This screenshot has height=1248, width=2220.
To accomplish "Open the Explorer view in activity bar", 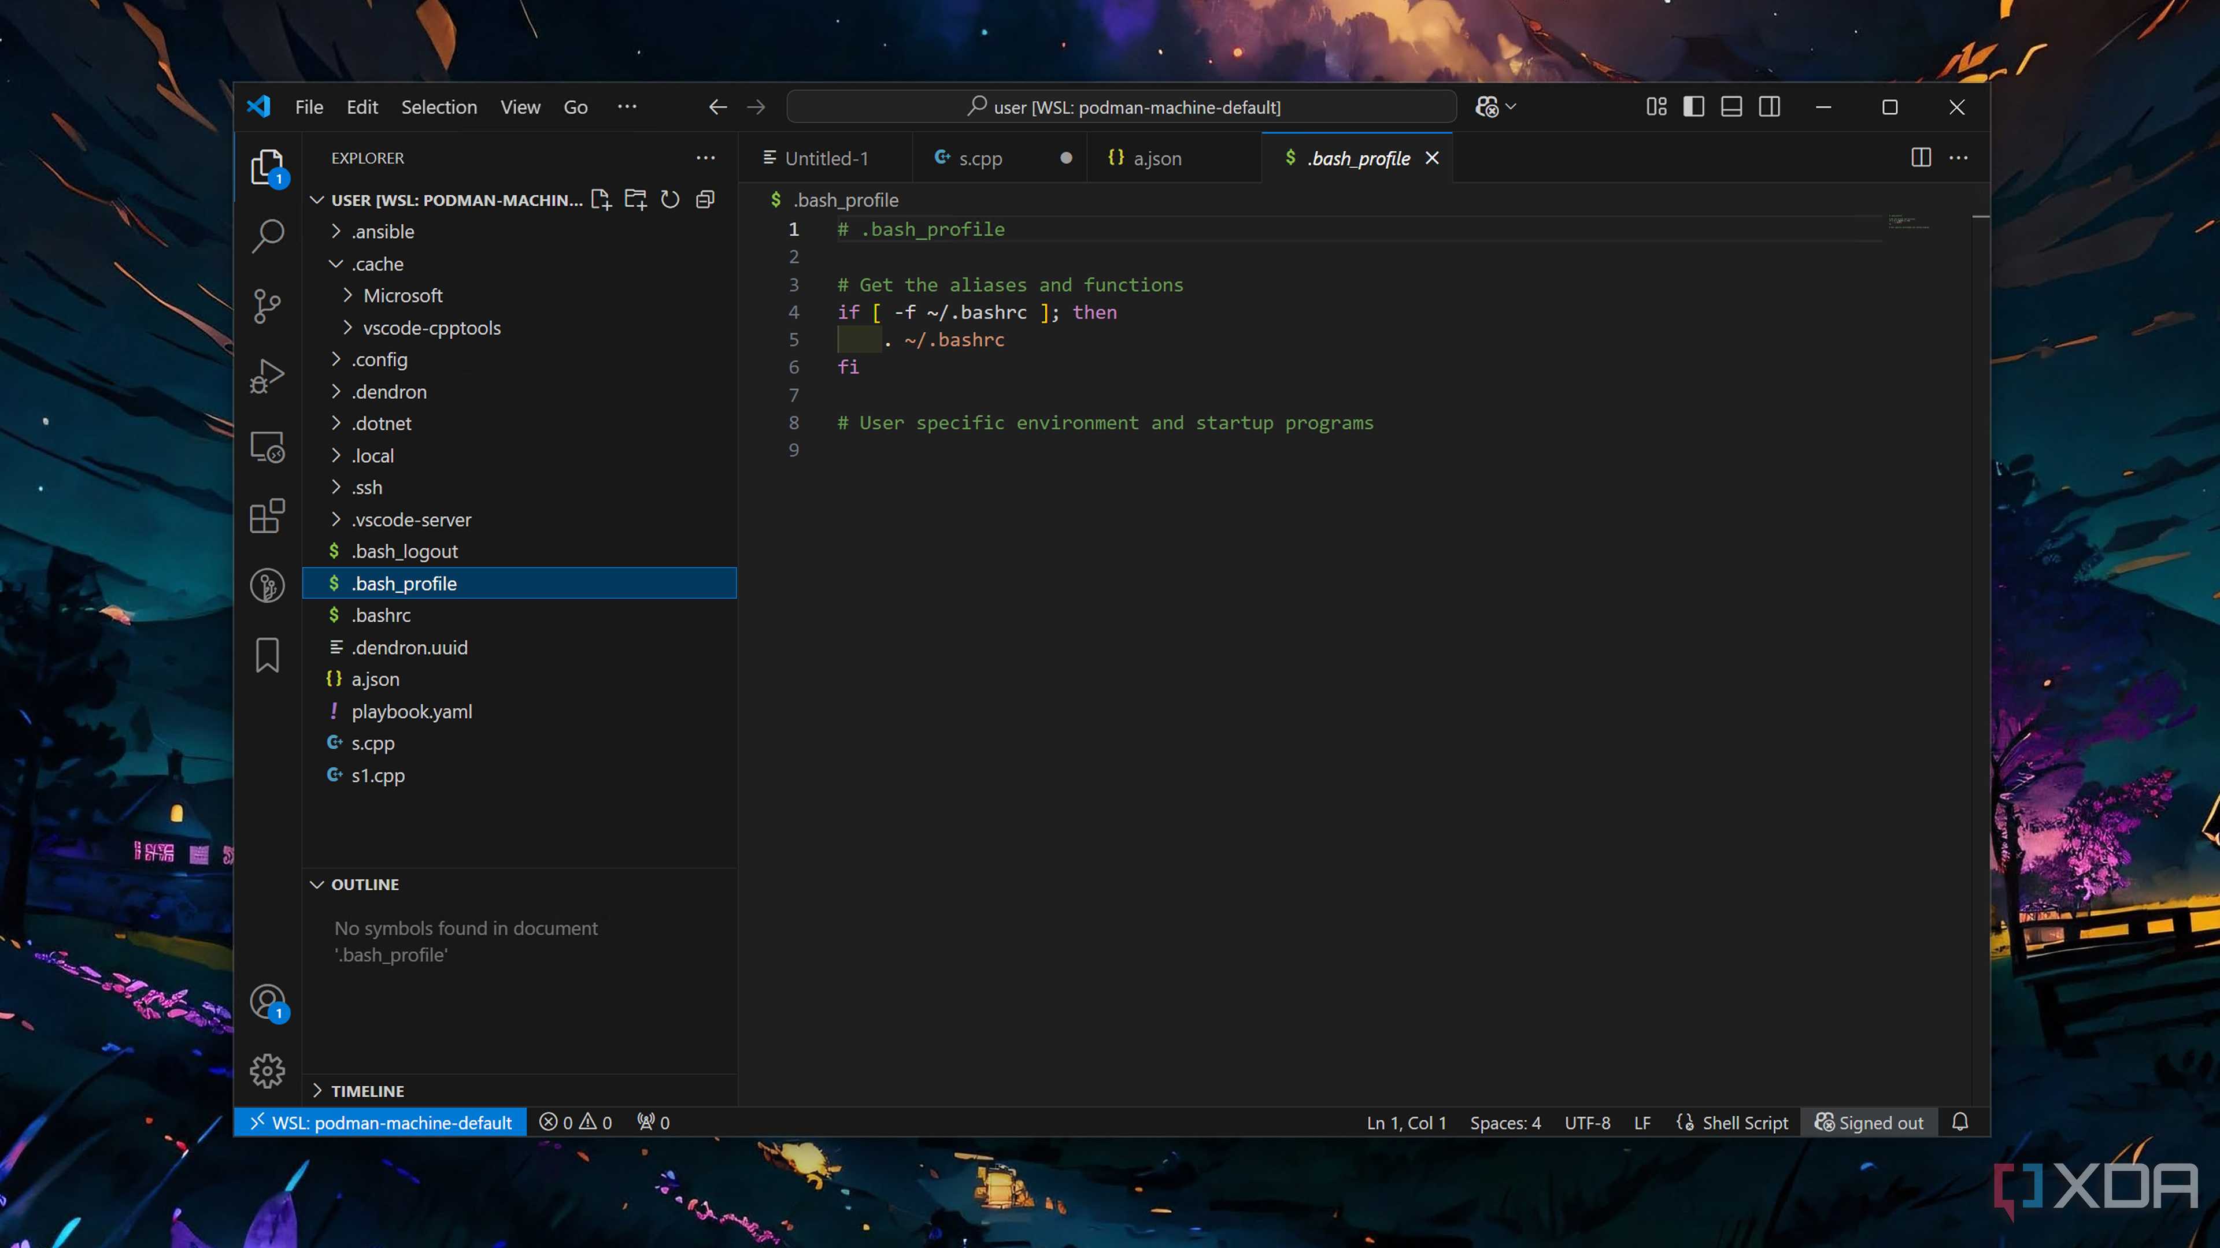I will point(267,166).
